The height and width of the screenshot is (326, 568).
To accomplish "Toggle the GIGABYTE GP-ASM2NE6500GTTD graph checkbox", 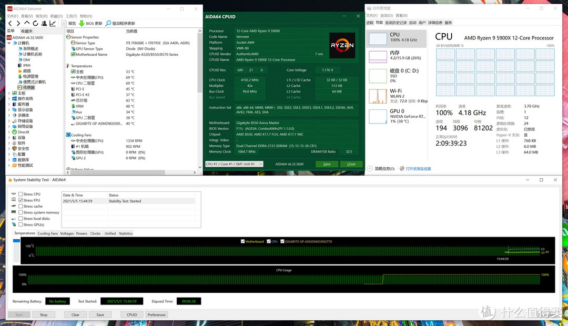I will [282, 241].
